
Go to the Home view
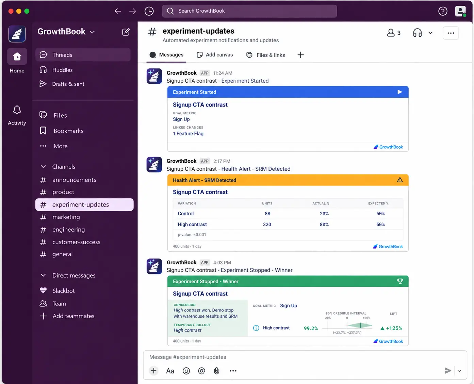(x=17, y=61)
